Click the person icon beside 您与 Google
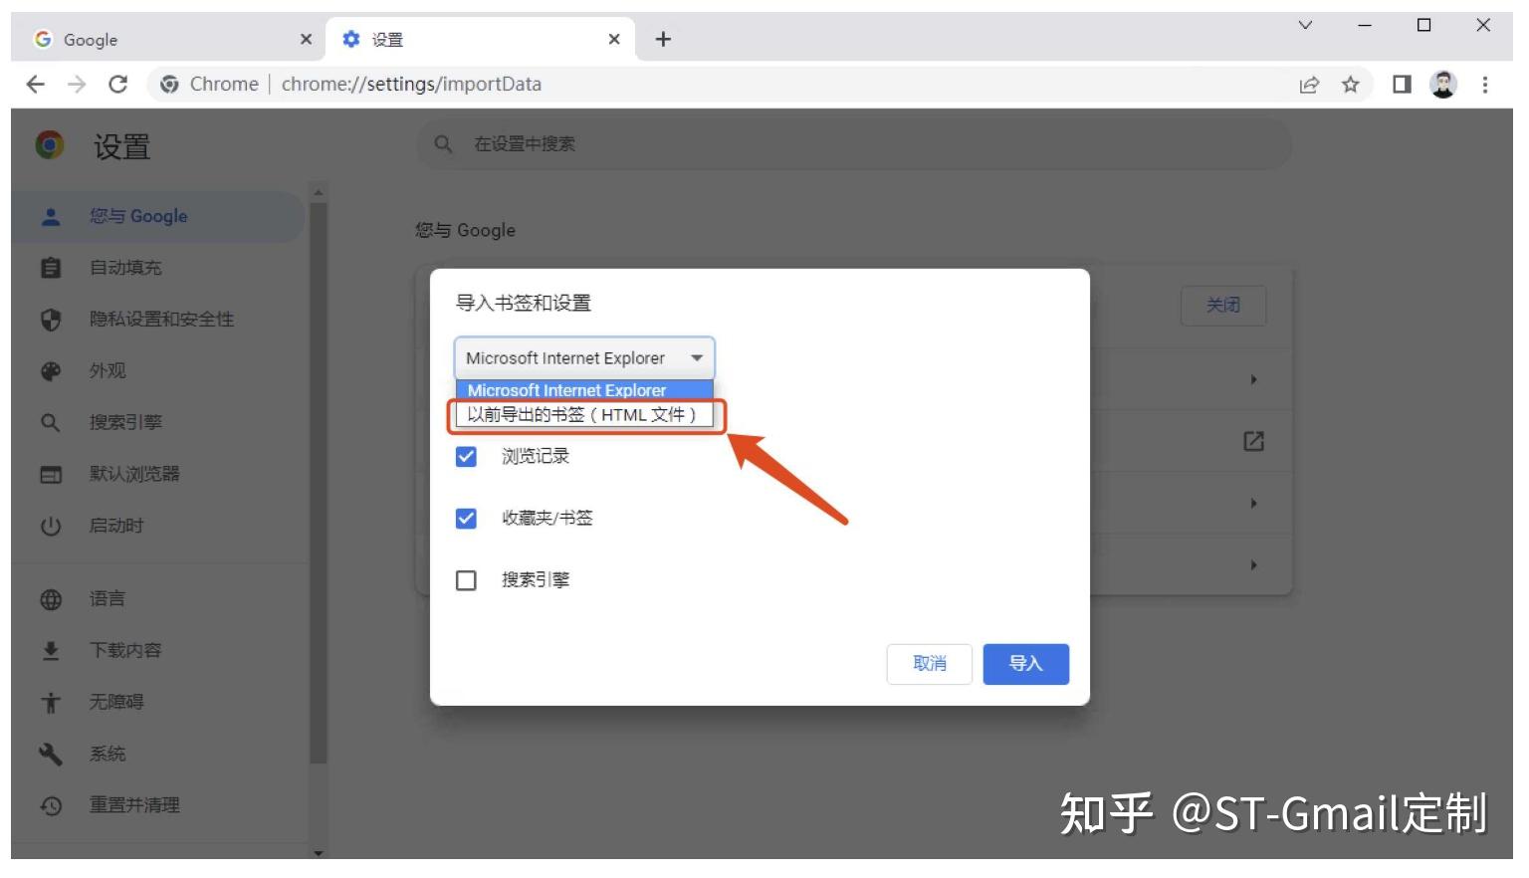 [x=51, y=217]
